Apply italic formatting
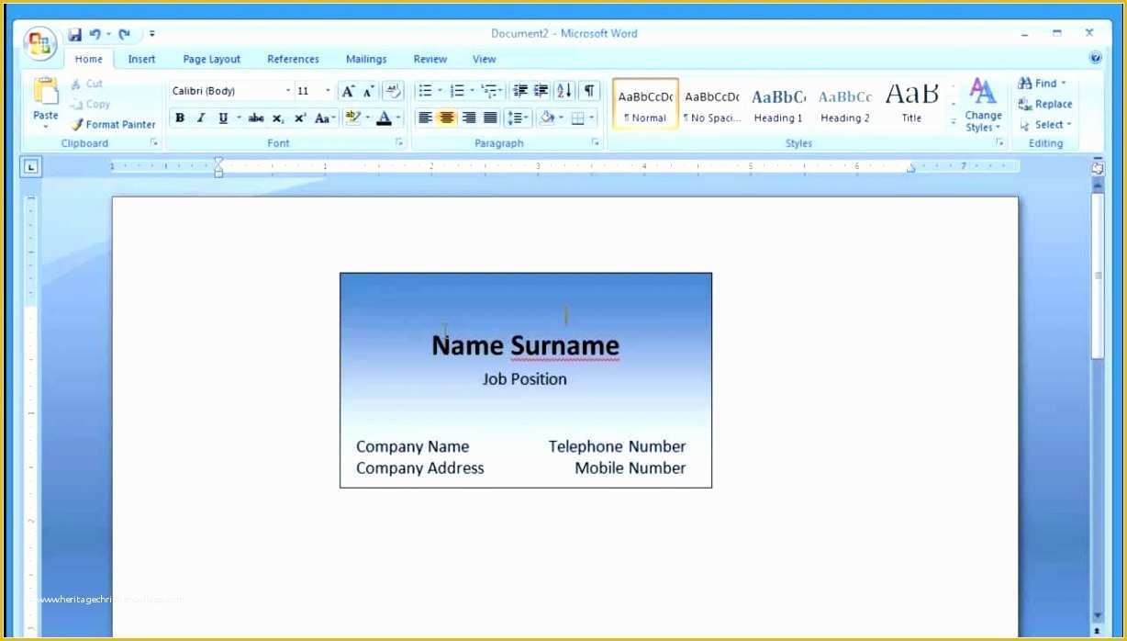Image resolution: width=1127 pixels, height=641 pixels. point(201,118)
